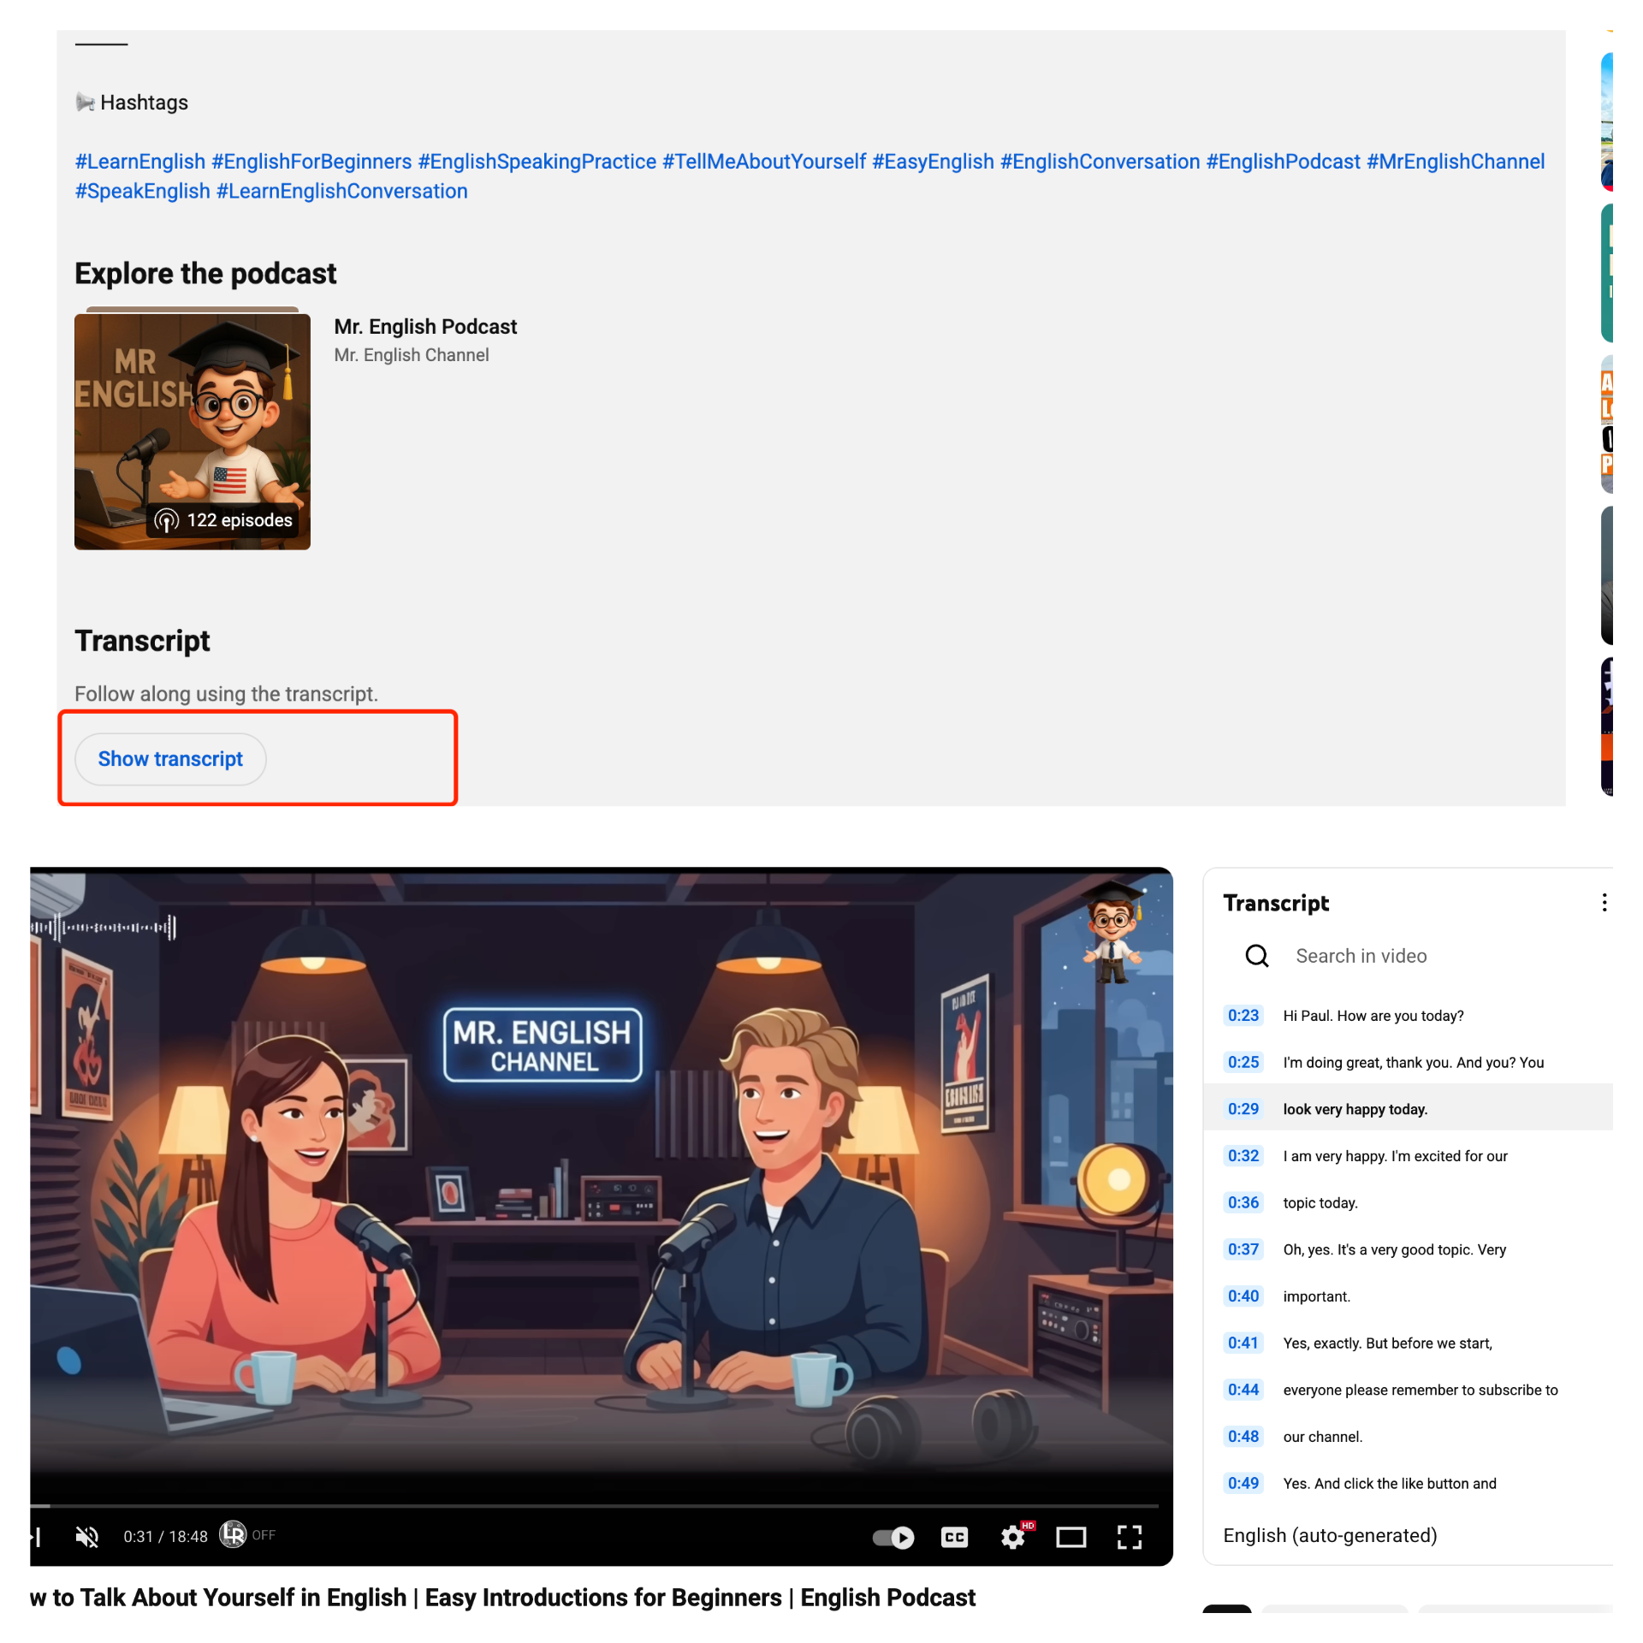This screenshot has height=1643, width=1643.
Task: Click the Mr. English Podcast title
Action: pos(425,327)
